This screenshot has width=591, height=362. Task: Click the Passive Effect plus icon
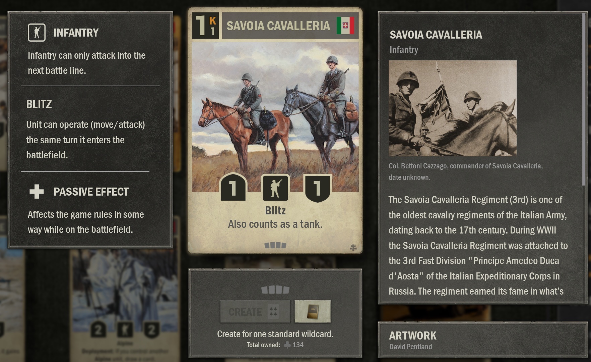pyautogui.click(x=37, y=192)
